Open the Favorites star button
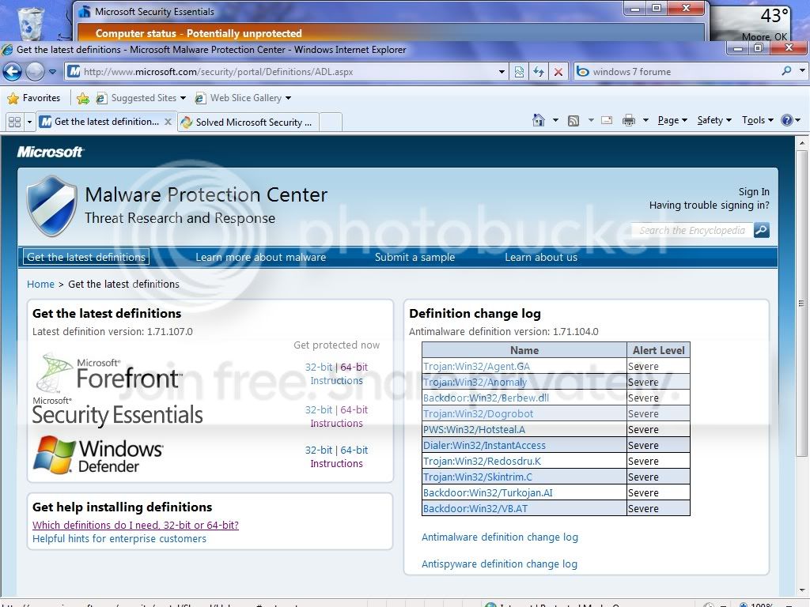This screenshot has height=607, width=810. [34, 97]
